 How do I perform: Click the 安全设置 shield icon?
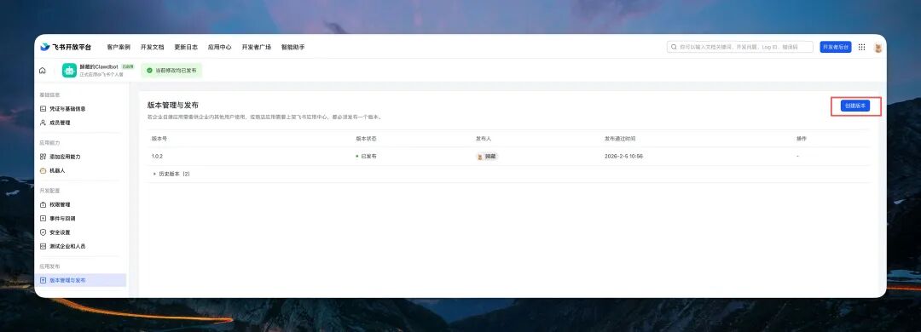pos(43,232)
